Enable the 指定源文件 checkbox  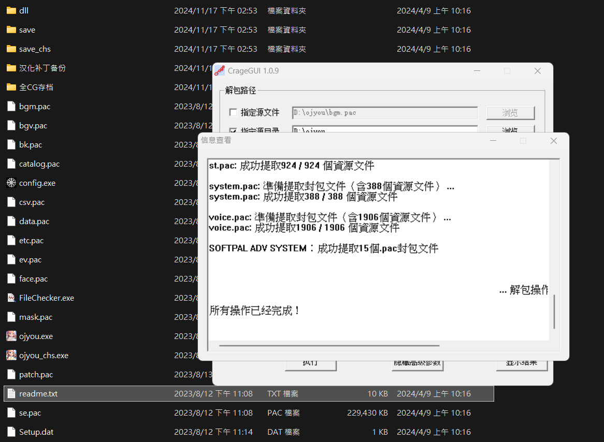[x=233, y=113]
